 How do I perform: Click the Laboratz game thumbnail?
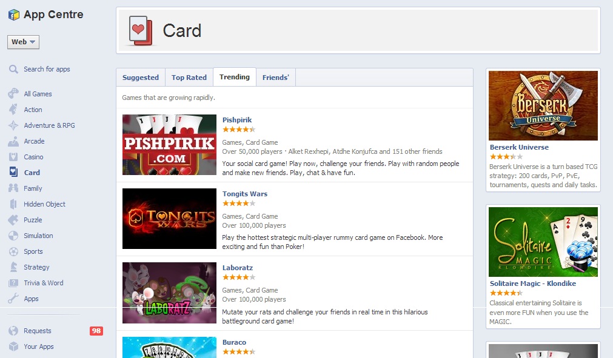tap(169, 293)
